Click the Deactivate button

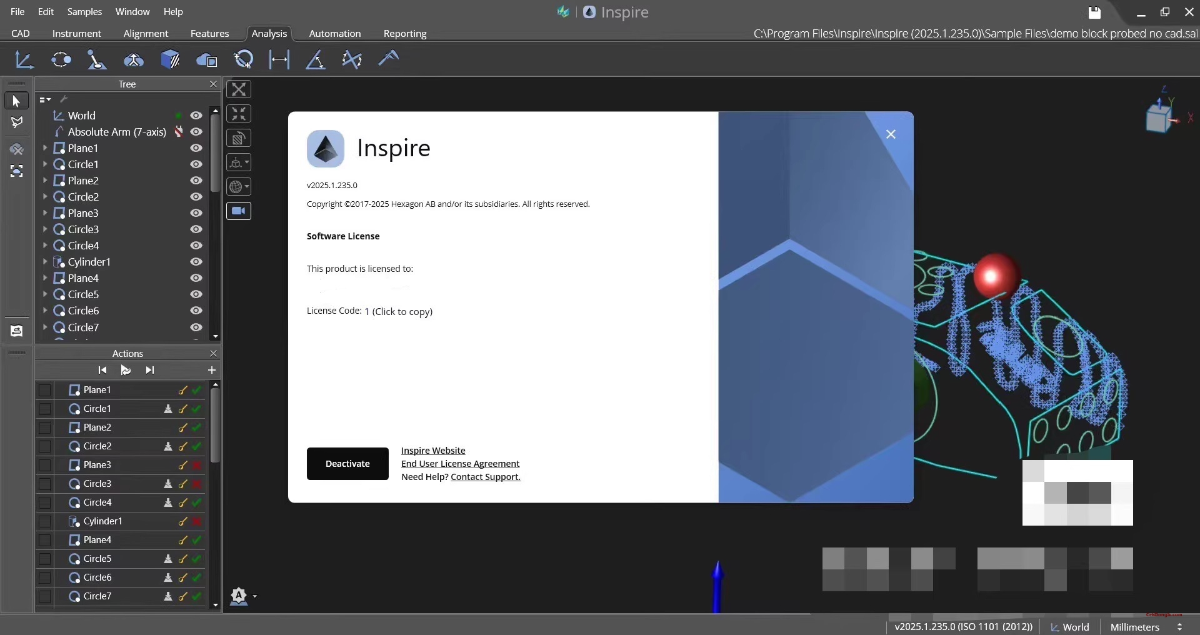[x=347, y=464]
